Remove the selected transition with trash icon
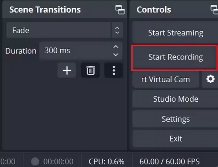Screen dimensions: 218x167 [90, 70]
